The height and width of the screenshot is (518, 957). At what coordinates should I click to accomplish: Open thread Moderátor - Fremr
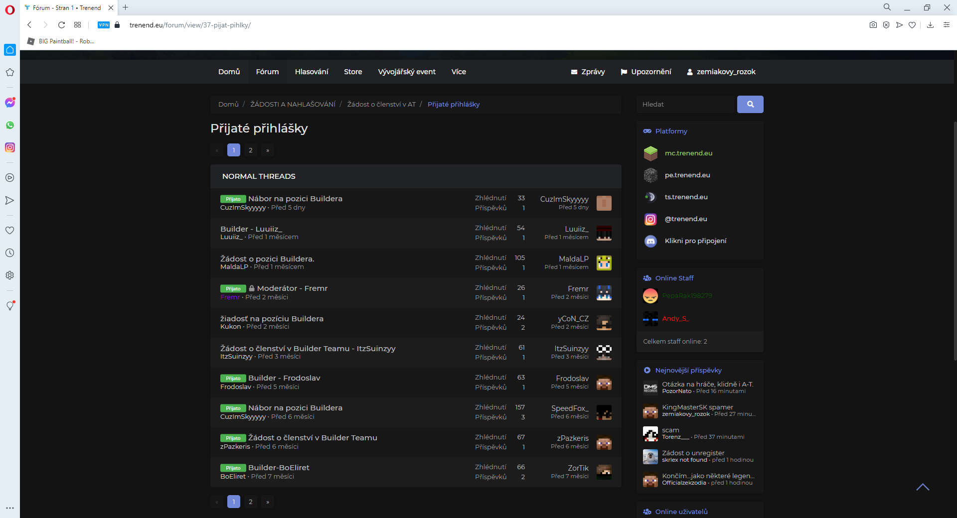pos(292,288)
